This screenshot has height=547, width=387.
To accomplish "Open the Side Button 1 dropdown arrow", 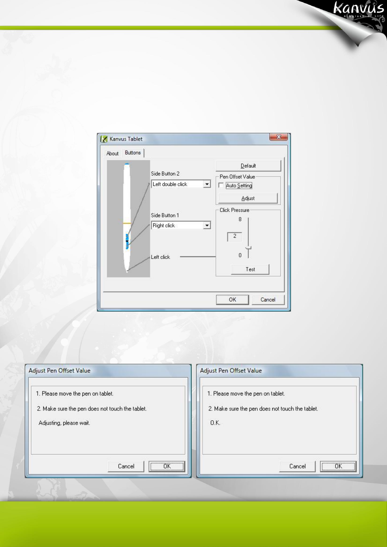I will point(207,225).
